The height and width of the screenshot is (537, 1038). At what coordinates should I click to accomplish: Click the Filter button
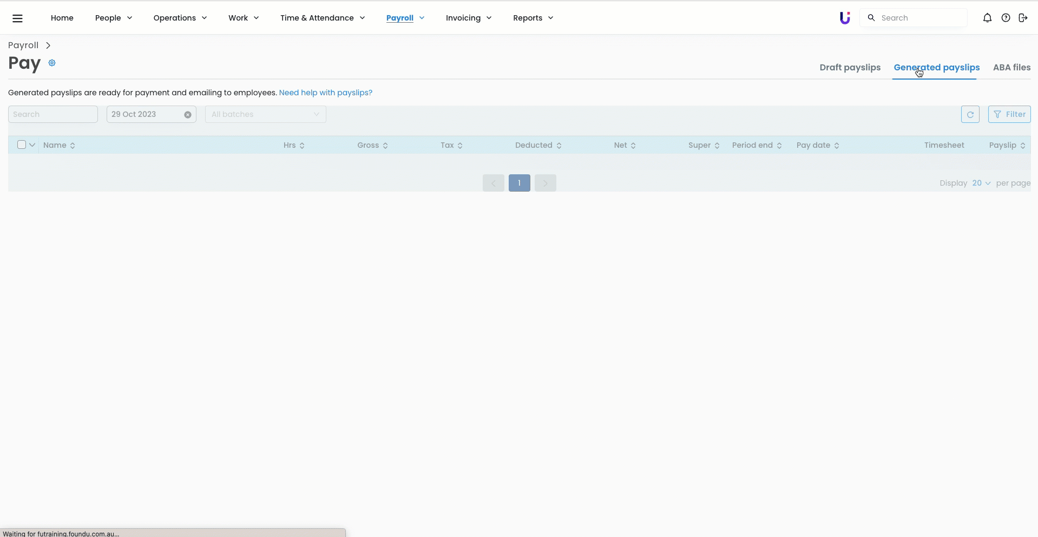1009,114
